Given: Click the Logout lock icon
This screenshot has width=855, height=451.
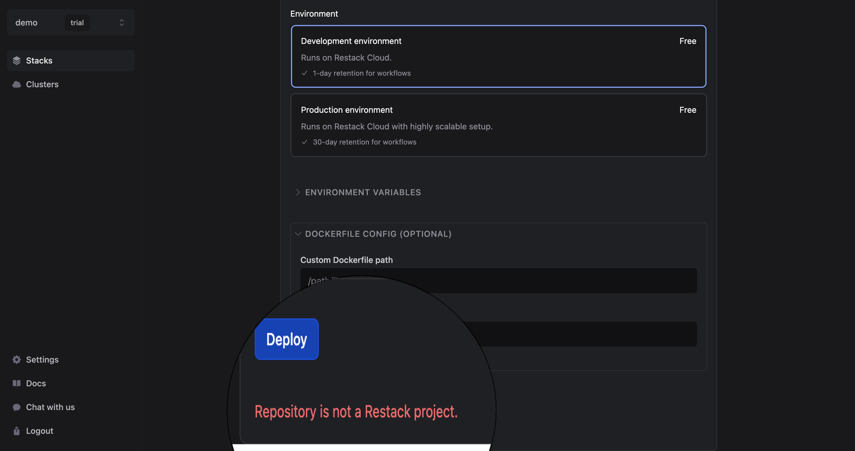Looking at the screenshot, I should [17, 431].
